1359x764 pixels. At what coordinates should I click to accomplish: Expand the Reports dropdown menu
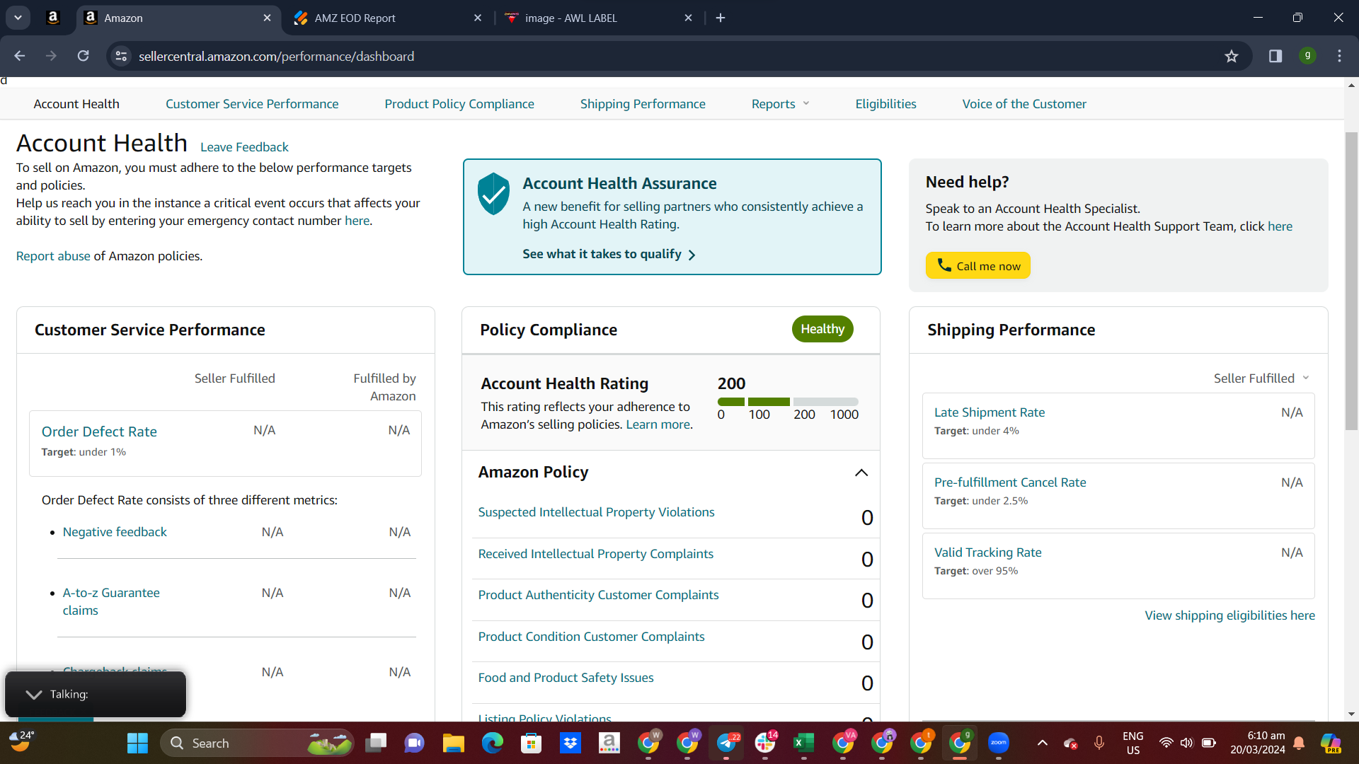(x=780, y=104)
